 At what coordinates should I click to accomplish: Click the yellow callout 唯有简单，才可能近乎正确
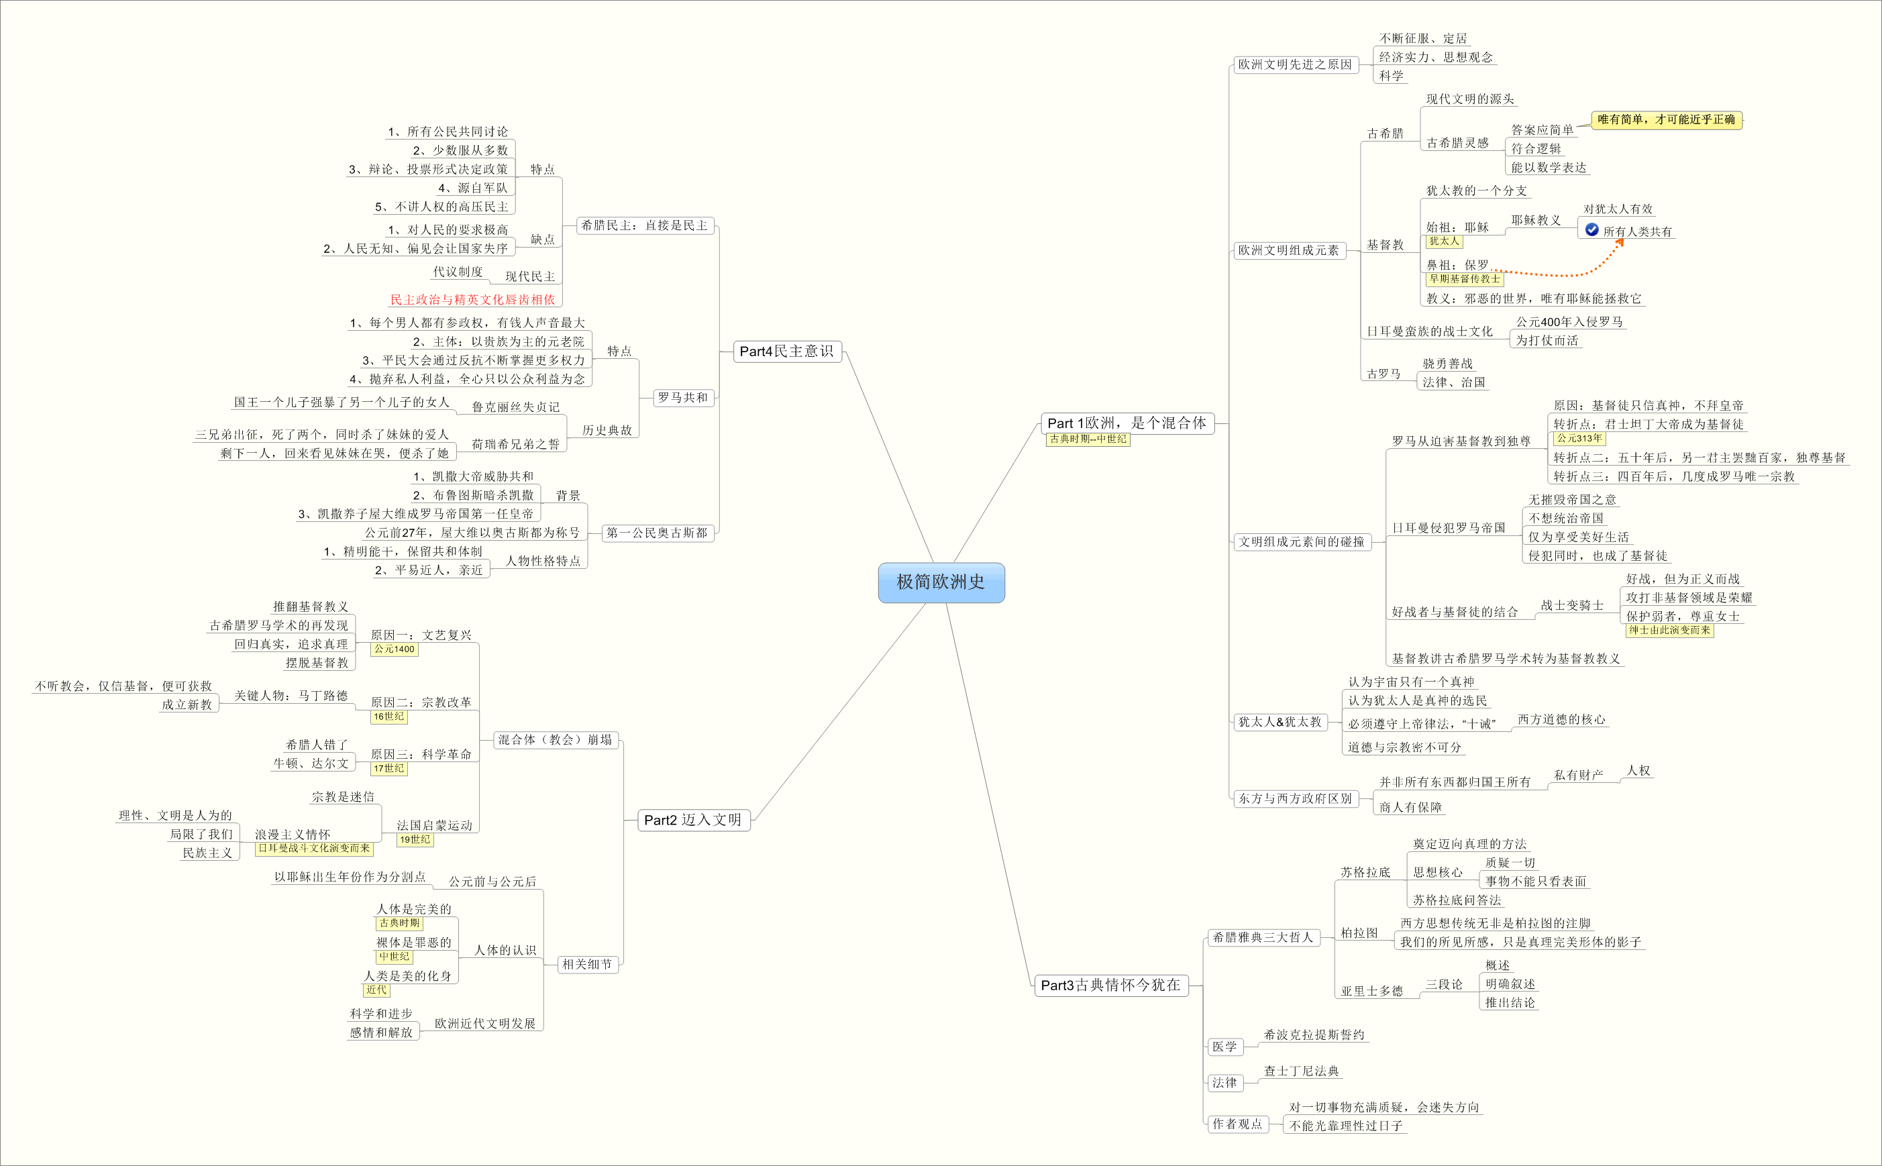click(1666, 119)
